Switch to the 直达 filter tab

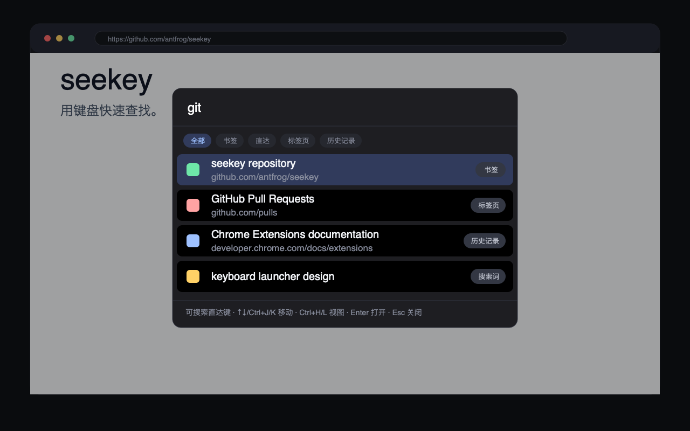[x=262, y=141]
